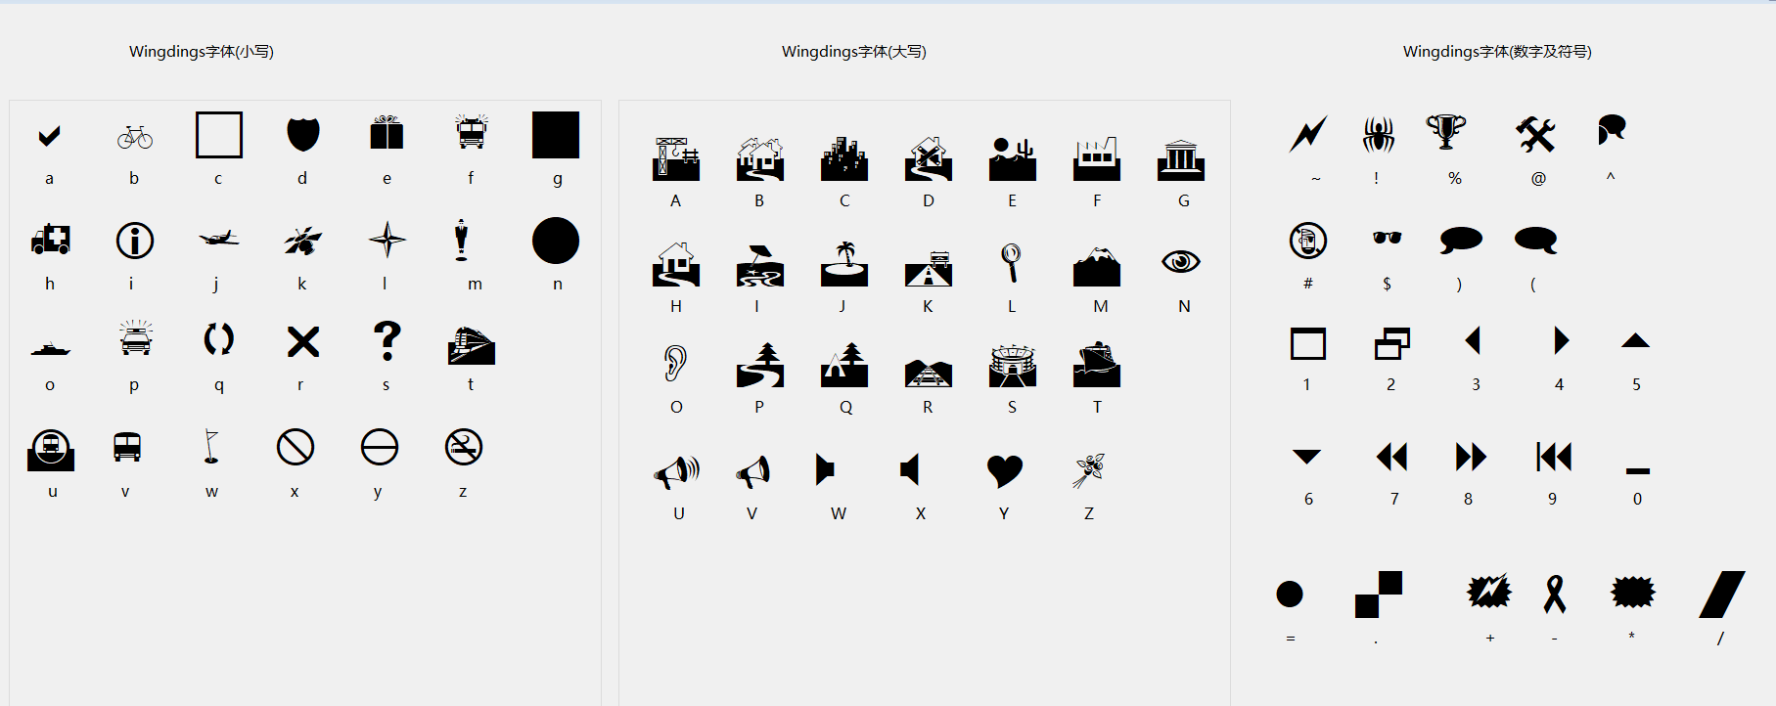This screenshot has width=1776, height=706.
Task: Select the rewind double arrow above 7
Action: [1392, 457]
